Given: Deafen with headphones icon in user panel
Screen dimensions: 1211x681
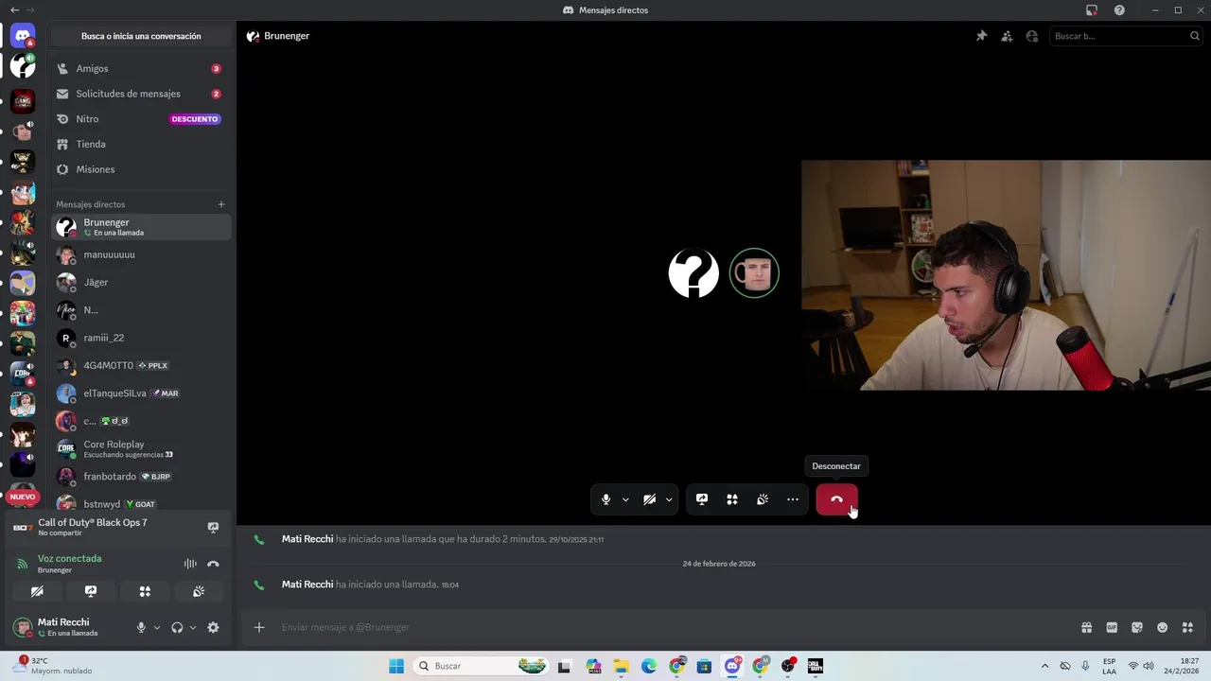Looking at the screenshot, I should pos(177,627).
